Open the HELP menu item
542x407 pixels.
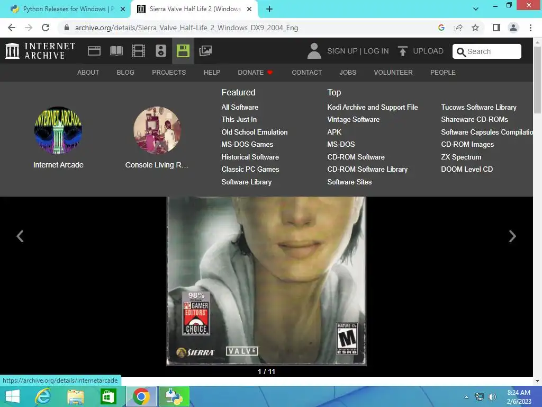[x=212, y=72]
